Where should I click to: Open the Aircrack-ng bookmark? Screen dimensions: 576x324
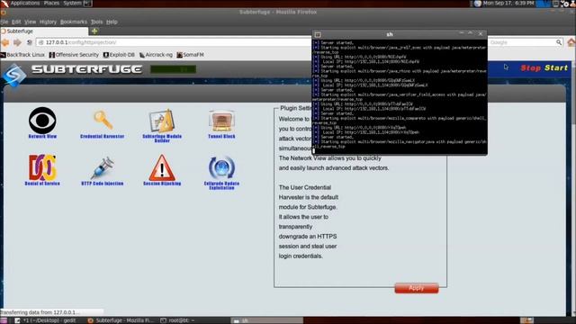point(156,55)
